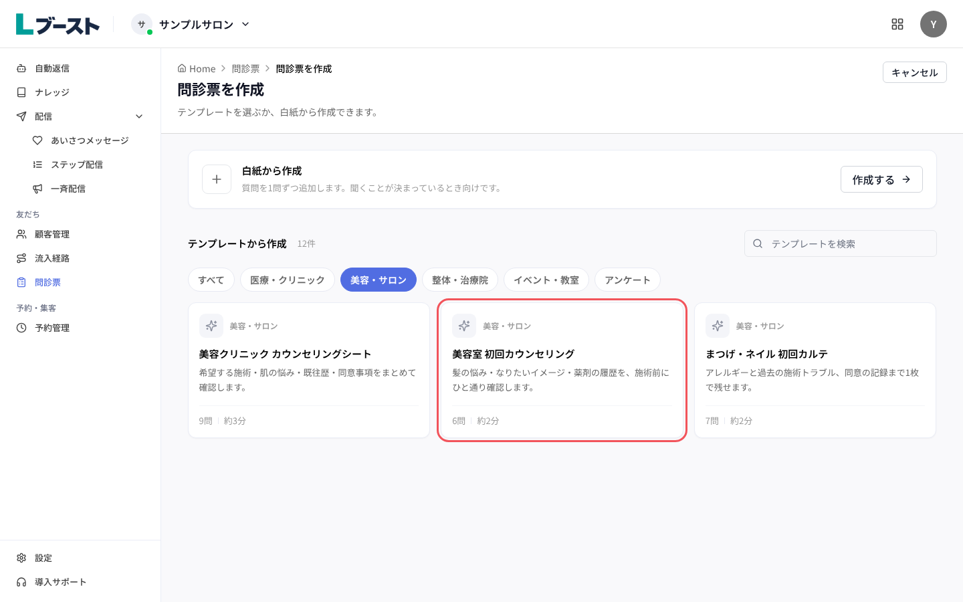Open the 美容クリニック カウンセリングシート template card
The height and width of the screenshot is (602, 963).
coord(309,371)
